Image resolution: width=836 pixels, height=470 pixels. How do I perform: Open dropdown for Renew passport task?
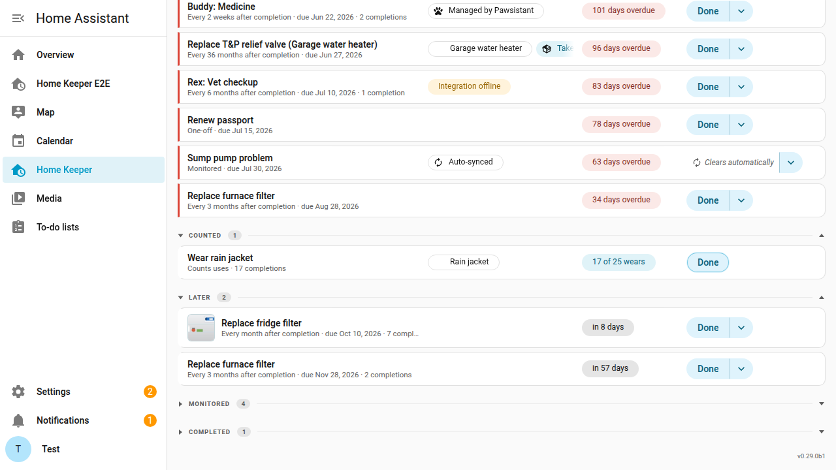pos(741,125)
